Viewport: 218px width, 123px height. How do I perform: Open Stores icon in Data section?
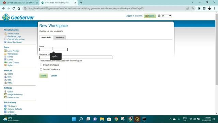tap(5, 57)
